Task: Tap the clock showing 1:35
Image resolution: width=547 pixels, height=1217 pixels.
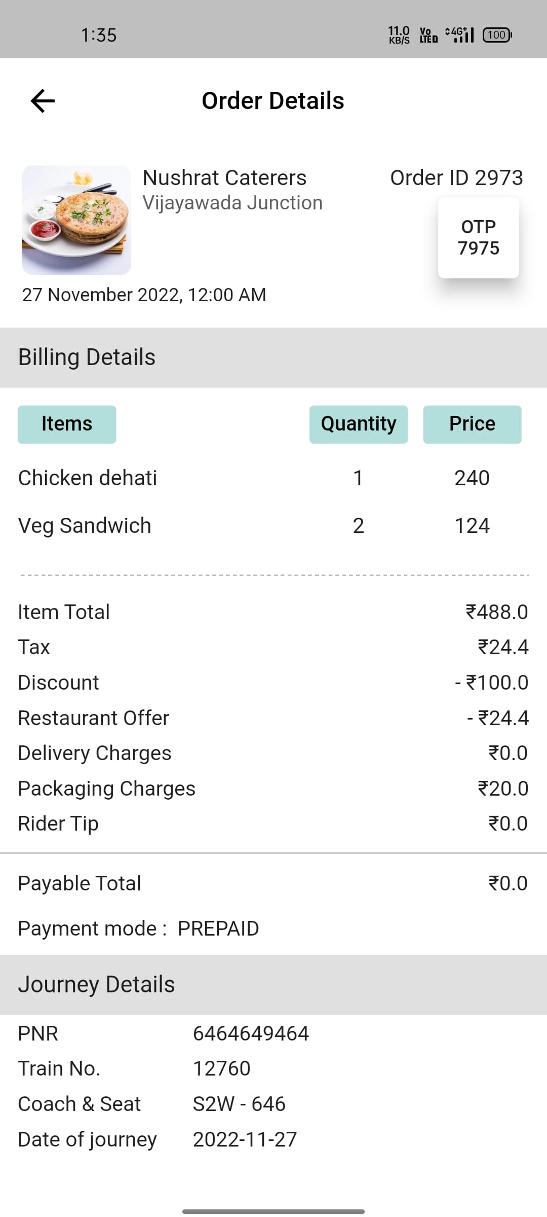Action: click(x=99, y=35)
